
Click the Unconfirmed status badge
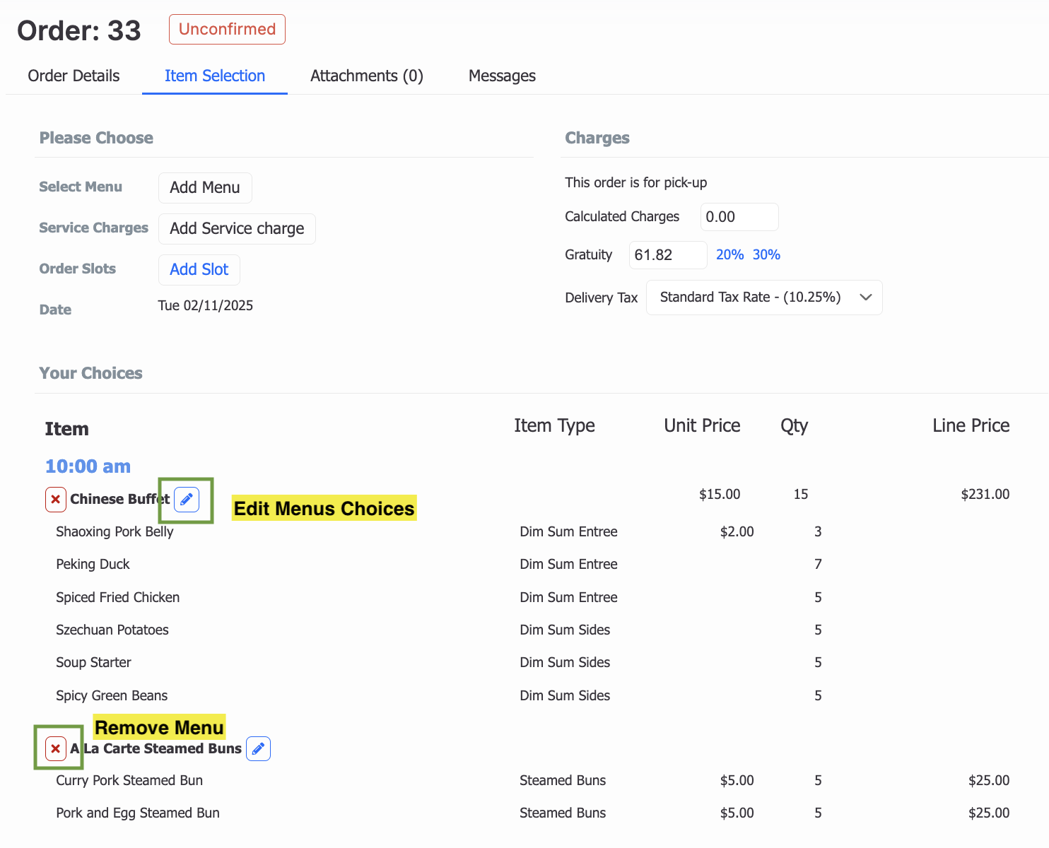pyautogui.click(x=227, y=30)
